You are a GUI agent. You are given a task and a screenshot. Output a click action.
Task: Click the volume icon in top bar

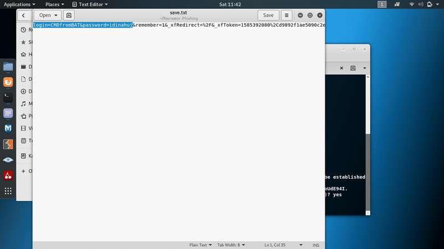[x=421, y=4]
